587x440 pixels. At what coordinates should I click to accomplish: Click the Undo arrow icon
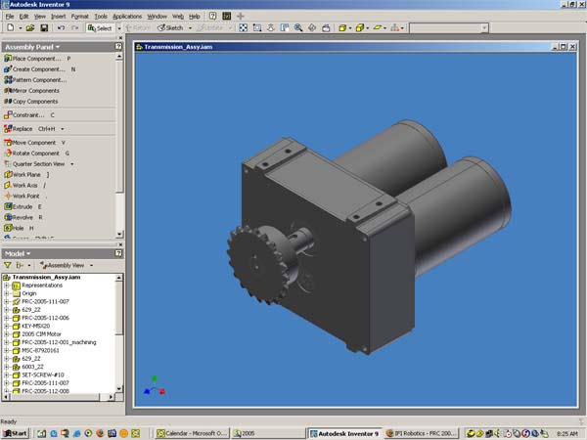[x=61, y=27]
